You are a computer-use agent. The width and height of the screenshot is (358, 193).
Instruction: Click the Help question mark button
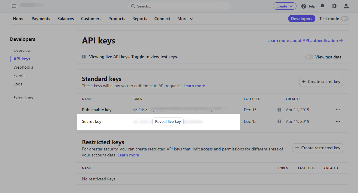(x=308, y=6)
